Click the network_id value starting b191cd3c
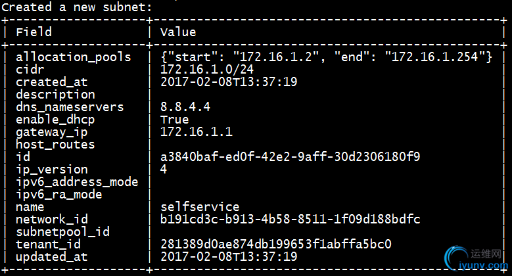512x276 pixels. [290, 219]
